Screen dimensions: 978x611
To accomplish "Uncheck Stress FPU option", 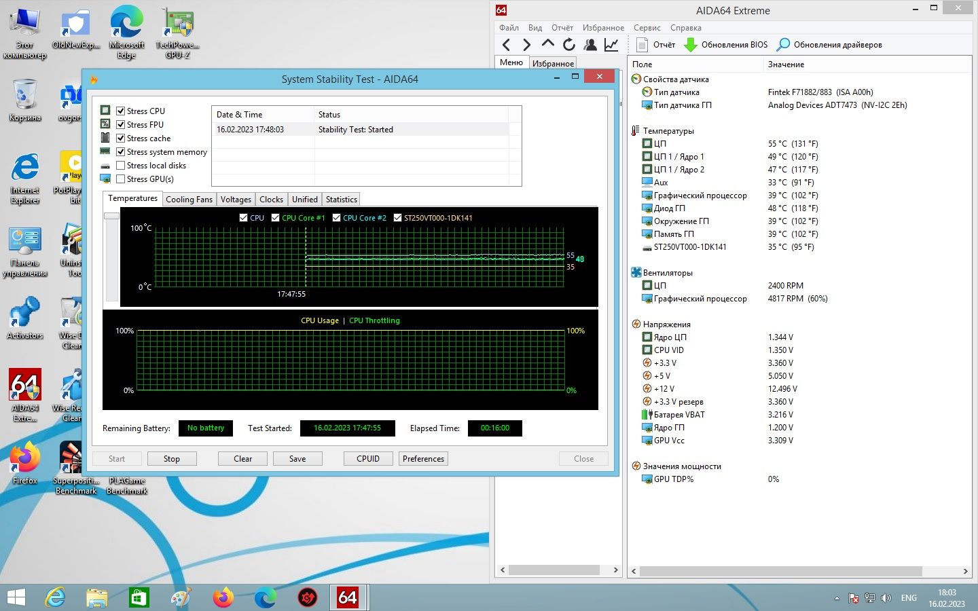I will coord(120,124).
